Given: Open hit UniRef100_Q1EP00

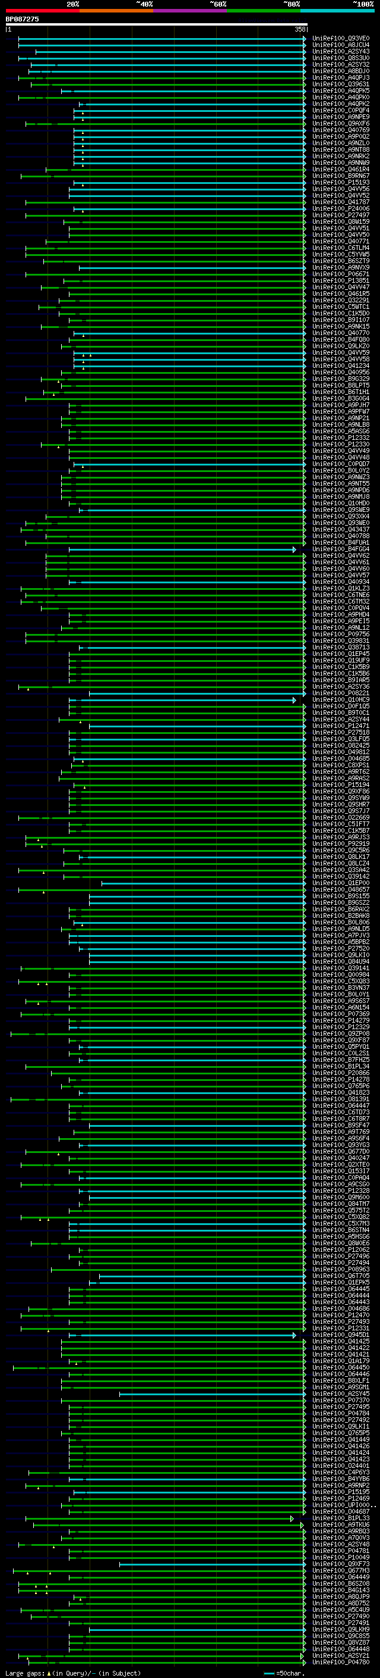Looking at the screenshot, I should coord(341,883).
